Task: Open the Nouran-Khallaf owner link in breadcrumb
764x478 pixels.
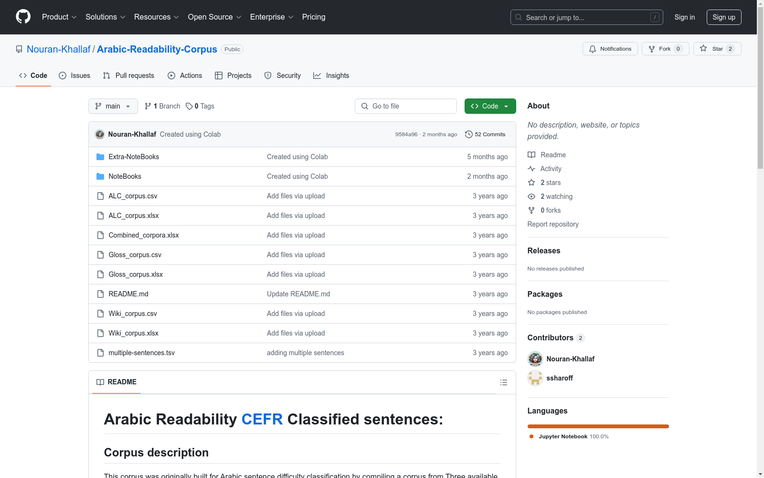Action: 59,49
